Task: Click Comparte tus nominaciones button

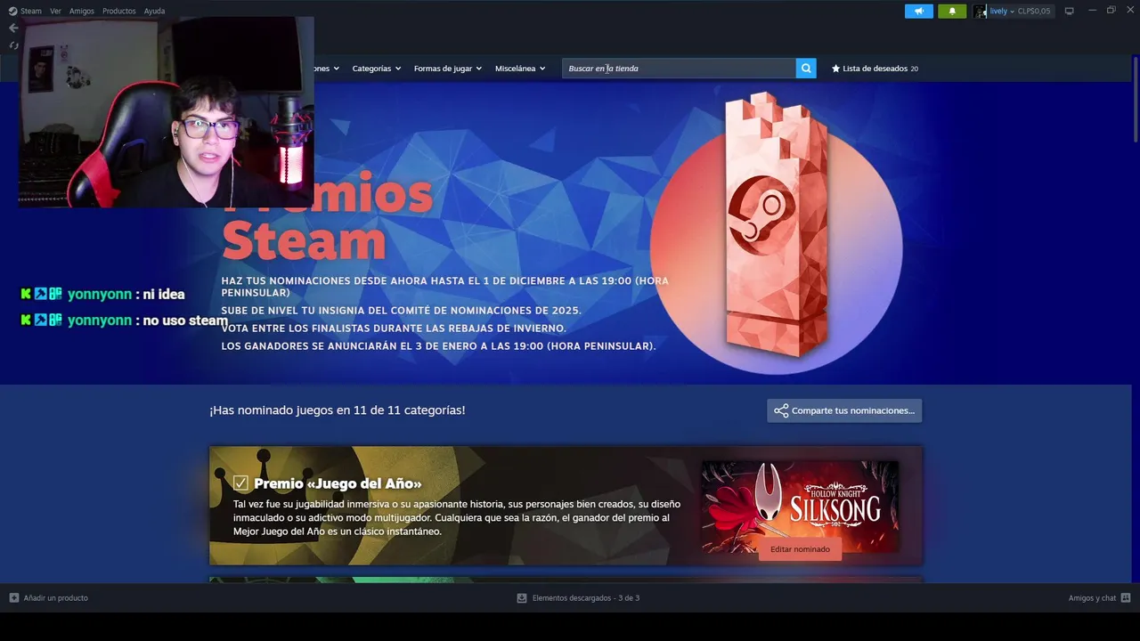Action: coord(844,410)
